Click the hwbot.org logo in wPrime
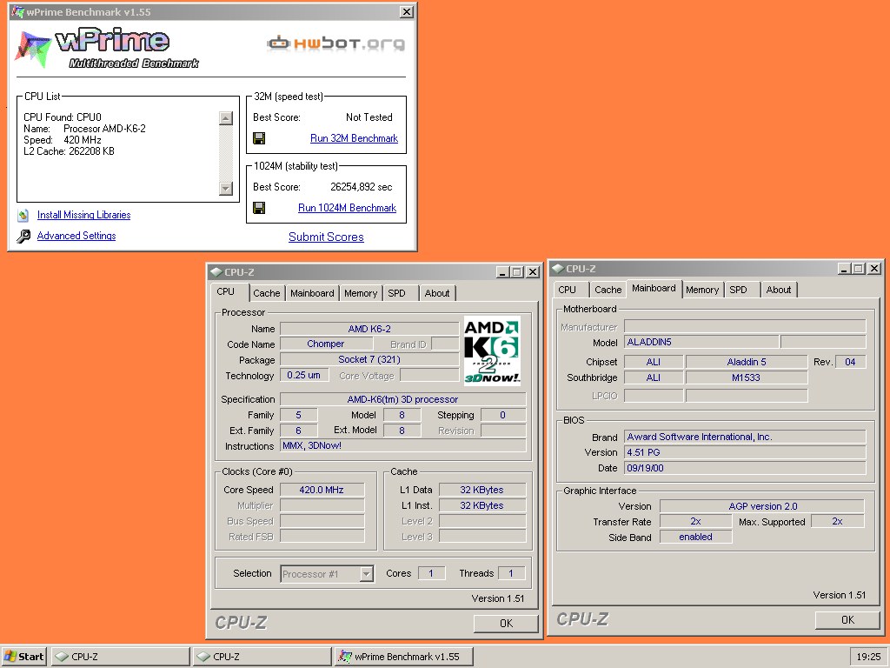 tap(336, 43)
